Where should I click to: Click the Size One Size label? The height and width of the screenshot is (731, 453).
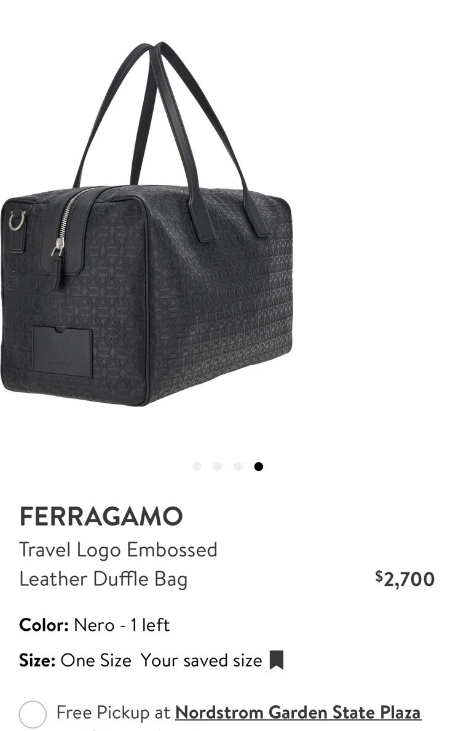[x=76, y=660]
